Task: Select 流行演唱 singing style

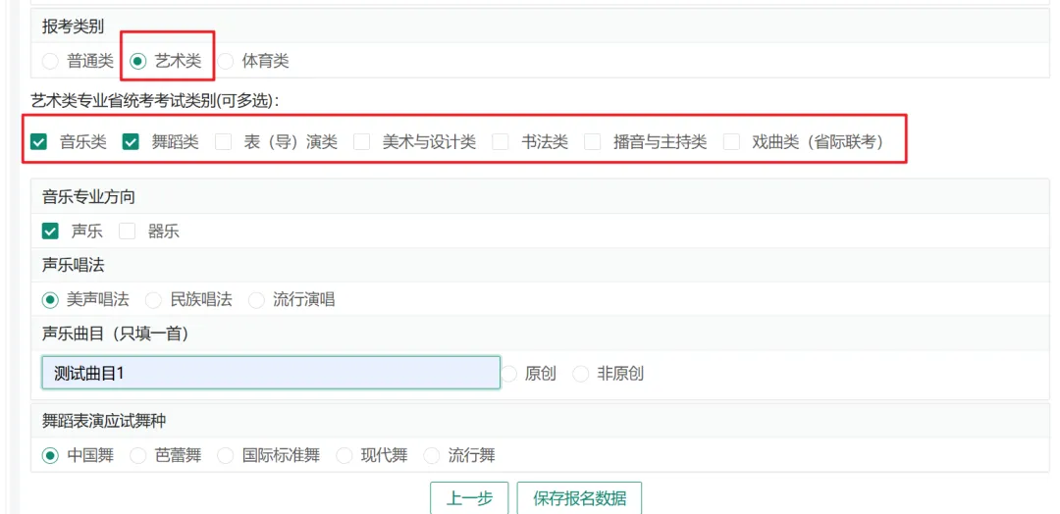Action: click(256, 300)
